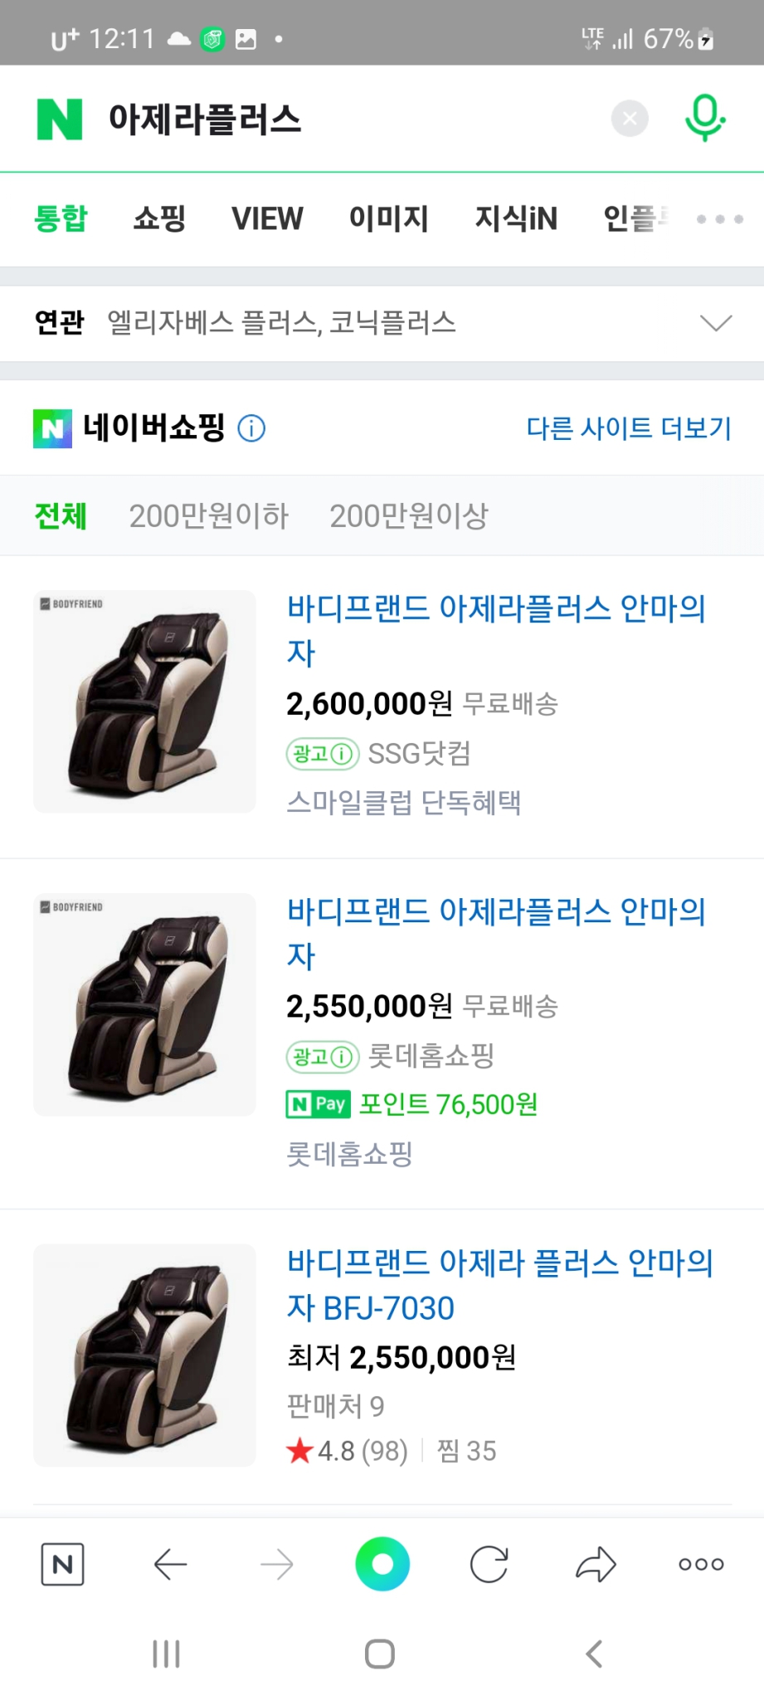Tap the Naver home icon in the bottom toolbar

[63, 1564]
